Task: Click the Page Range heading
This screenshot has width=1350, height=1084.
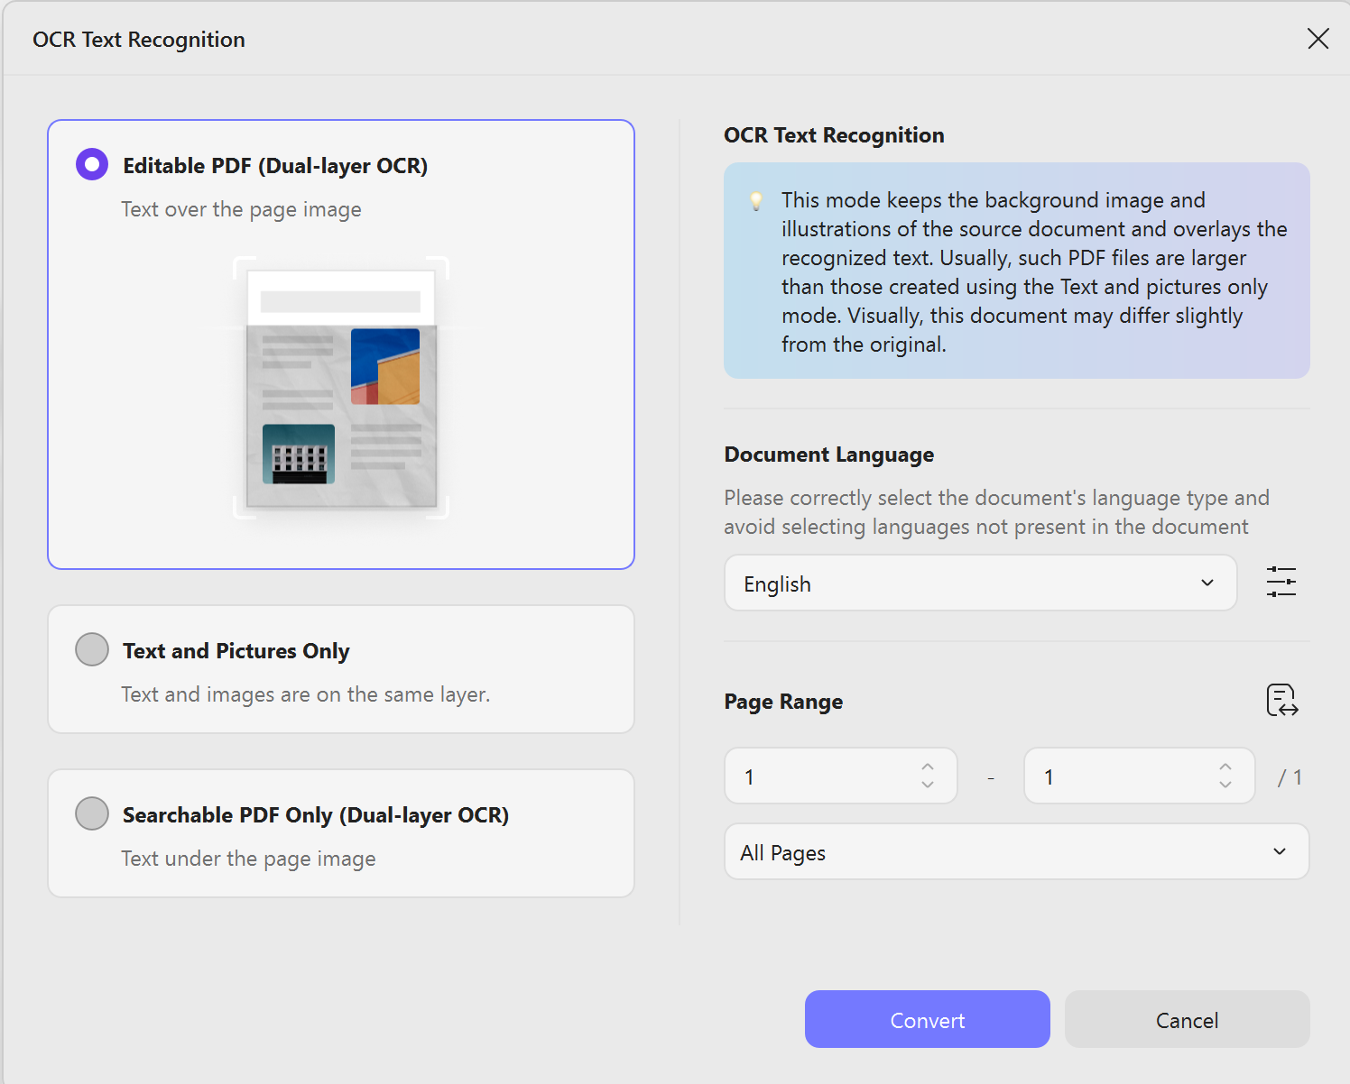Action: [783, 702]
